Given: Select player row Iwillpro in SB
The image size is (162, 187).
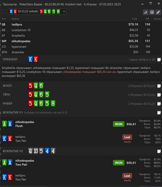Looking at the screenshot, I should tap(81, 25).
